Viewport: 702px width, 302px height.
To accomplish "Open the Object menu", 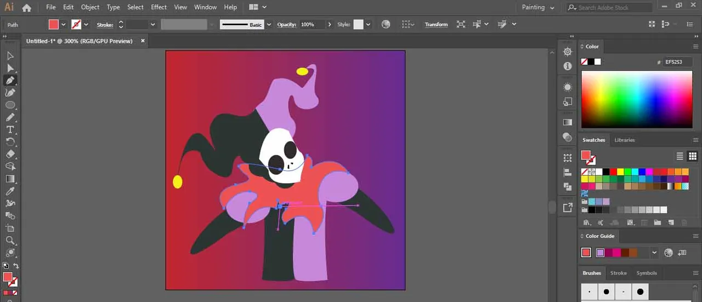I will 90,7.
